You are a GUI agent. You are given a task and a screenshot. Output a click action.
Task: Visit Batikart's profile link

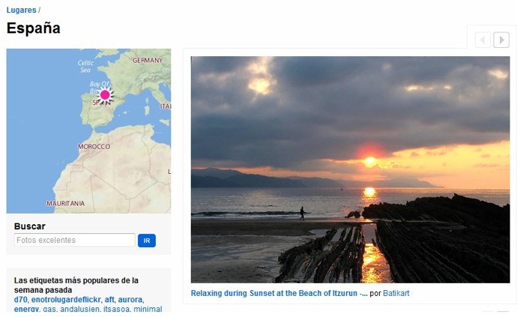point(396,293)
